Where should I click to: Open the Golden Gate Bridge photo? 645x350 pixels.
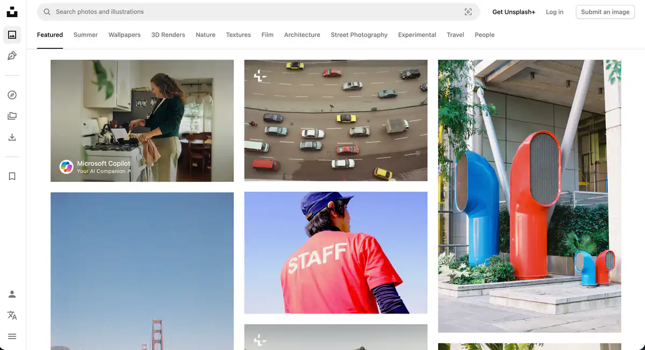pos(142,271)
